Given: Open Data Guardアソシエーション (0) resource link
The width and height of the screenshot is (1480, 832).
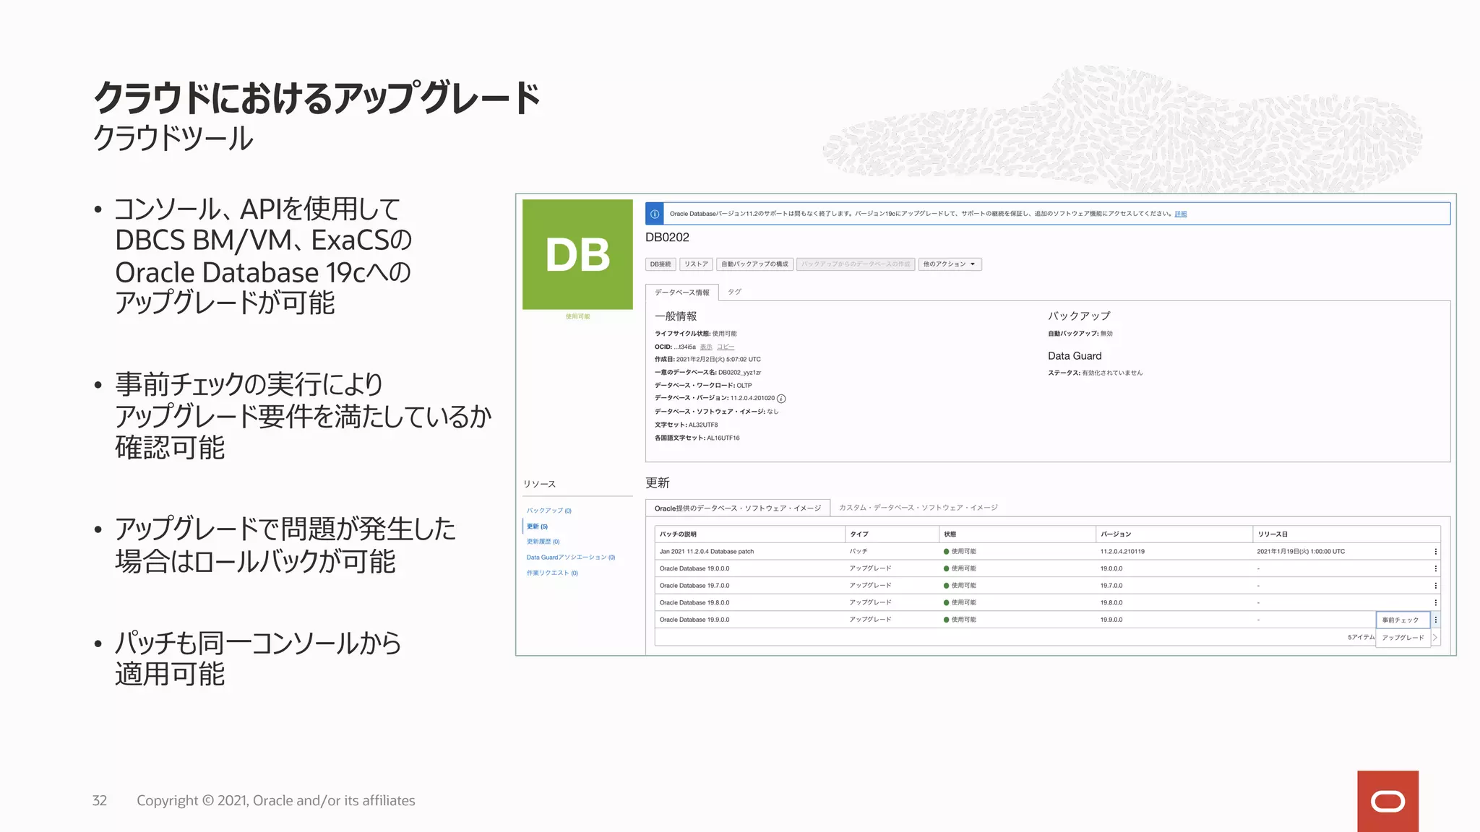Looking at the screenshot, I should tap(571, 558).
